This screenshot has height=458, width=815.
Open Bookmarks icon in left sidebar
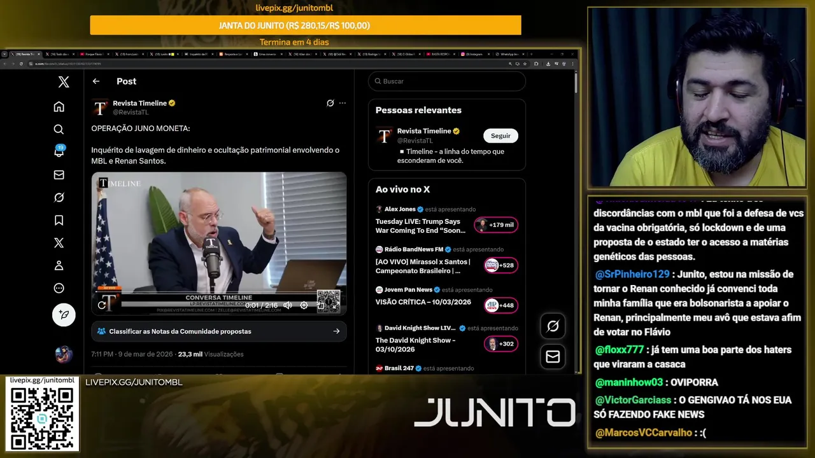(59, 220)
